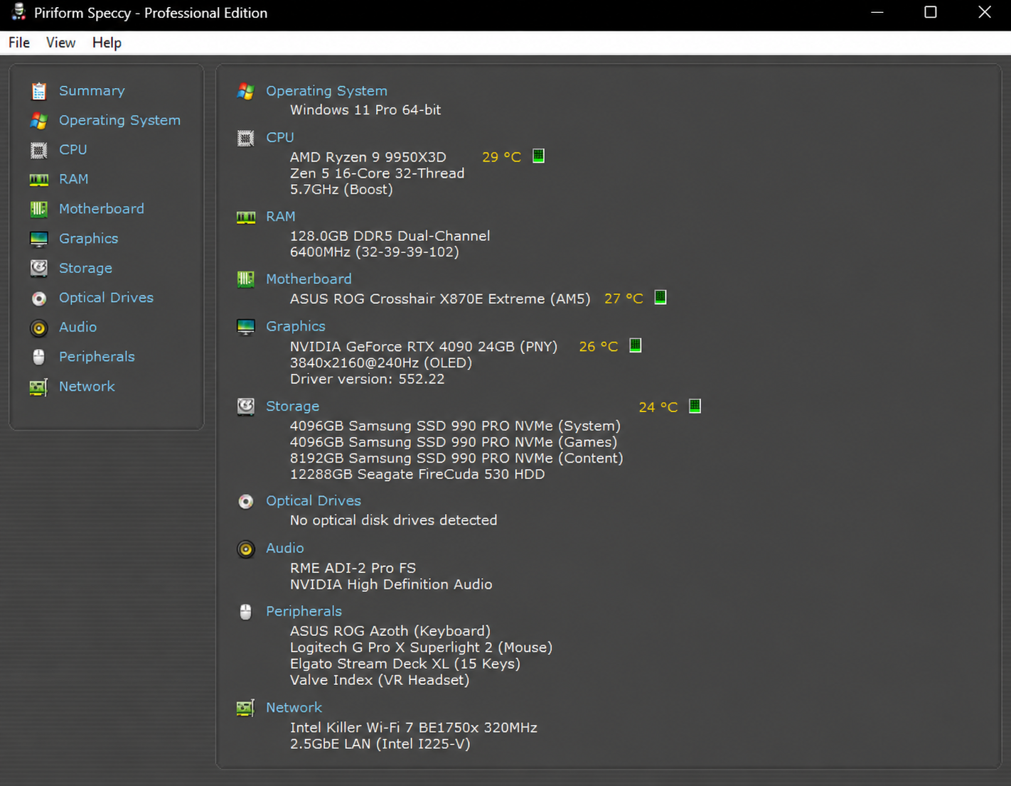Screen dimensions: 1011x786
Task: Click the Operating System heading link in summary
Action: coord(326,91)
